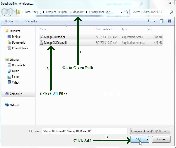Open the Add button's dropdown arrow
176x148 pixels.
click(147, 139)
